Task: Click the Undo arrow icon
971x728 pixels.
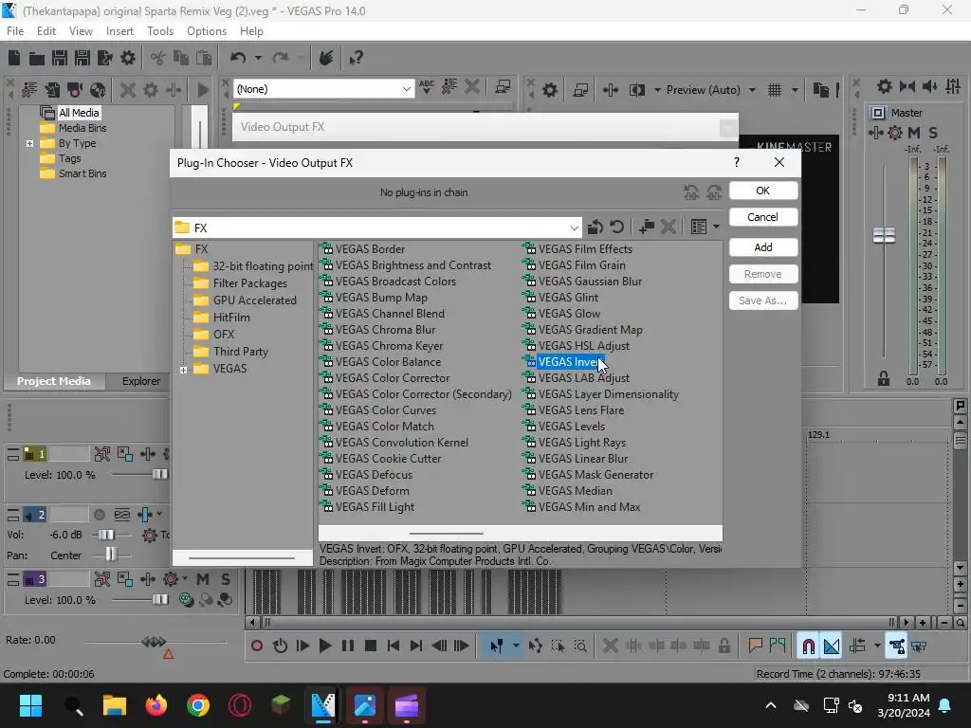Action: click(238, 58)
